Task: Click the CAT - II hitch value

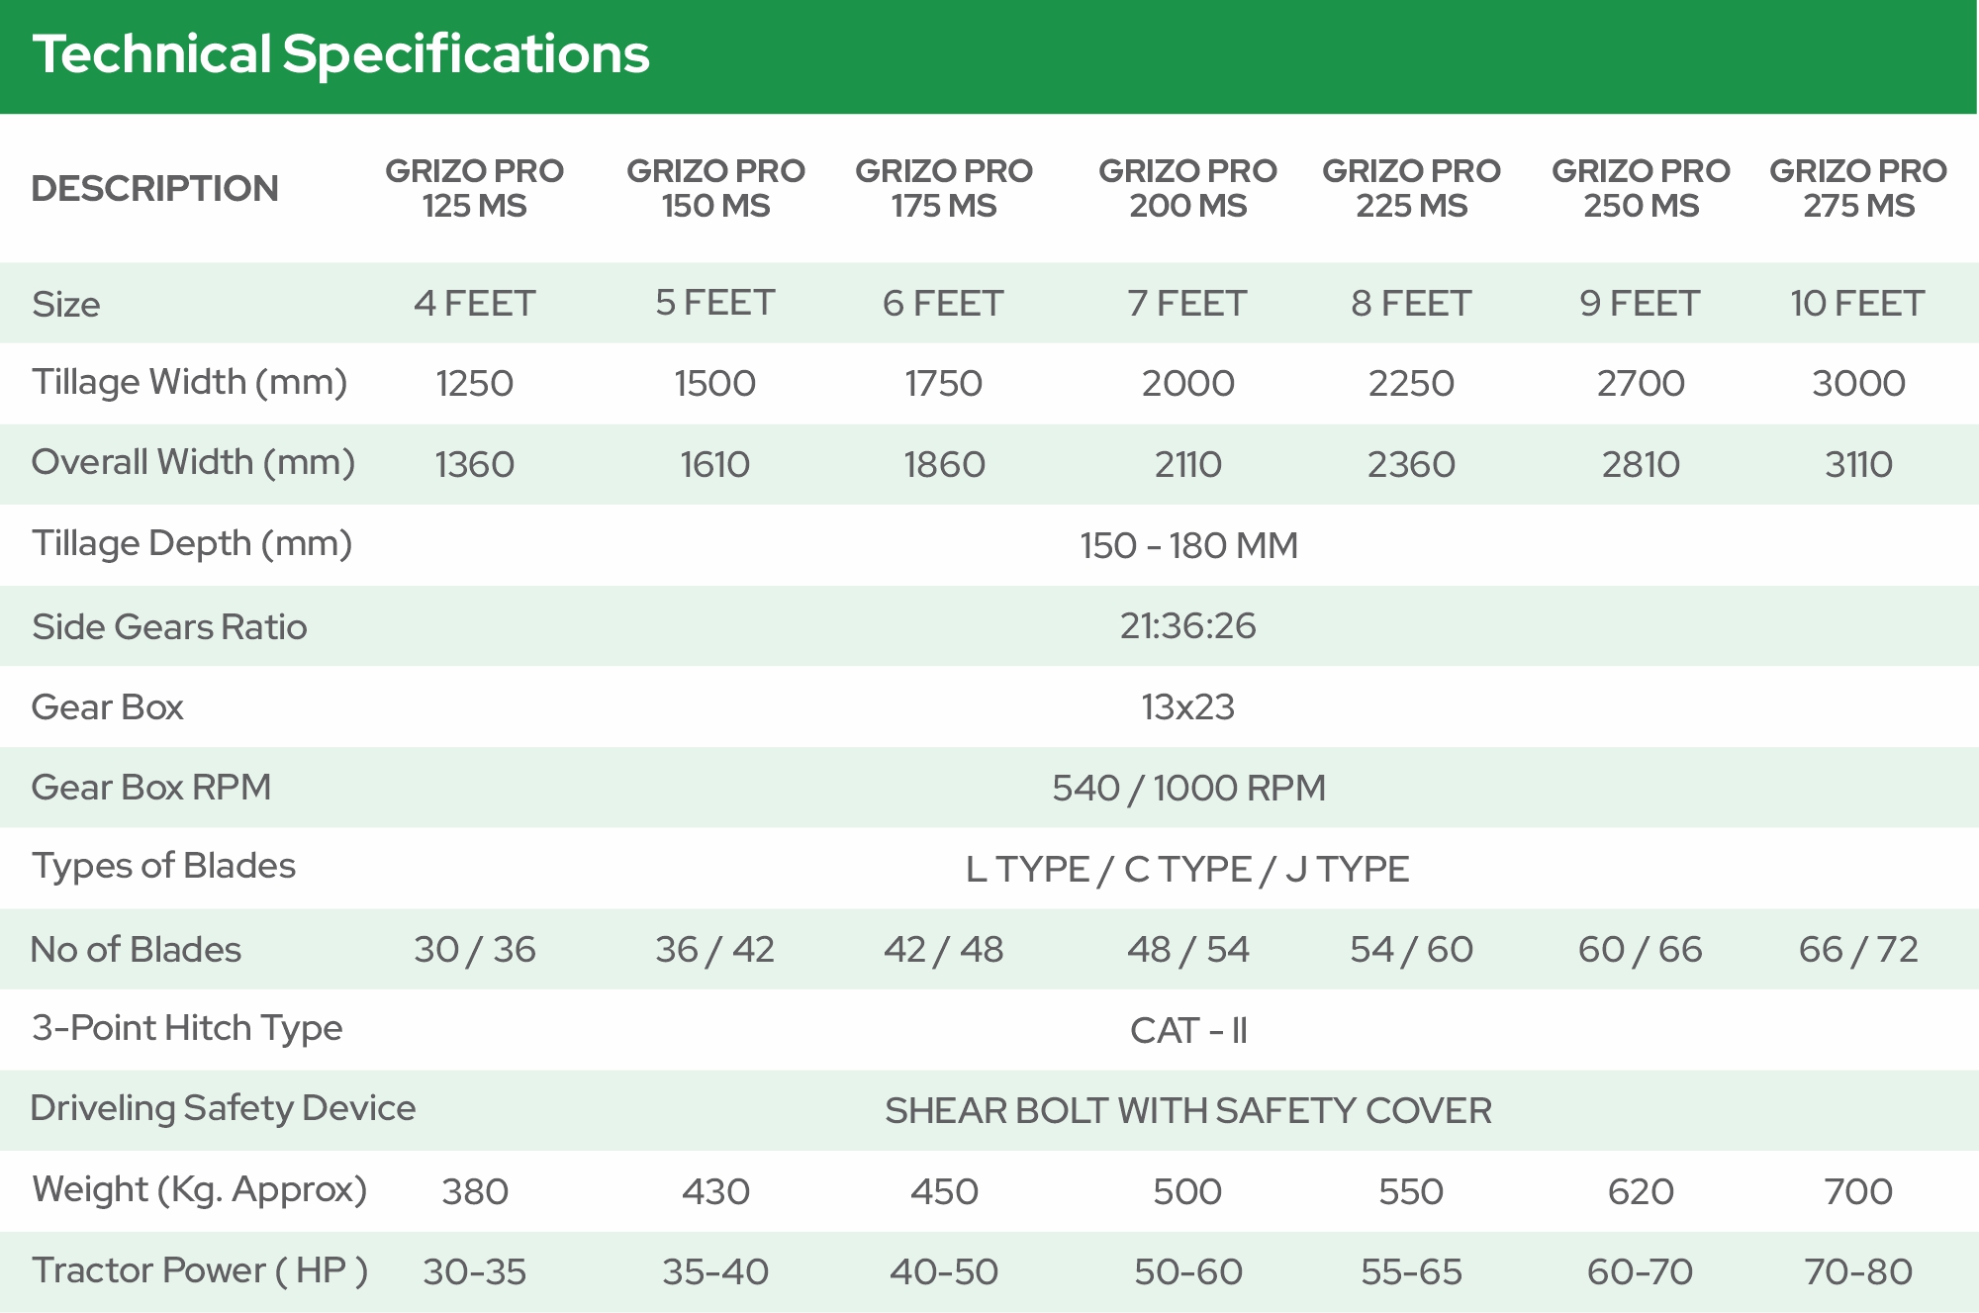Action: (x=1188, y=1031)
